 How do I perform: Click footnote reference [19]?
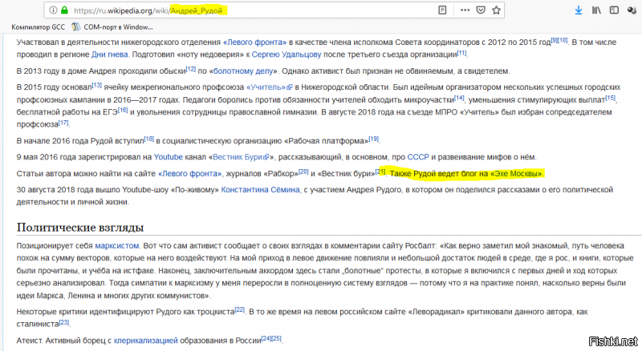tap(373, 139)
